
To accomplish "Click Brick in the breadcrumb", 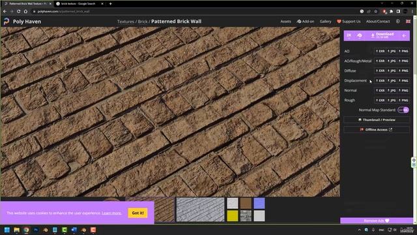I will tap(143, 22).
